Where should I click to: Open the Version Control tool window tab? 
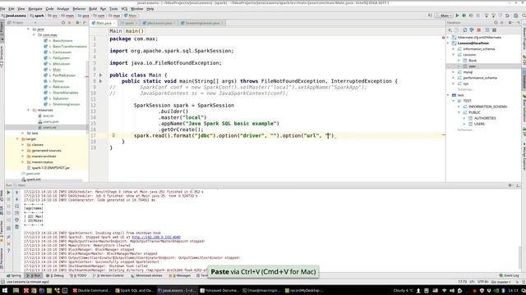pos(108,275)
